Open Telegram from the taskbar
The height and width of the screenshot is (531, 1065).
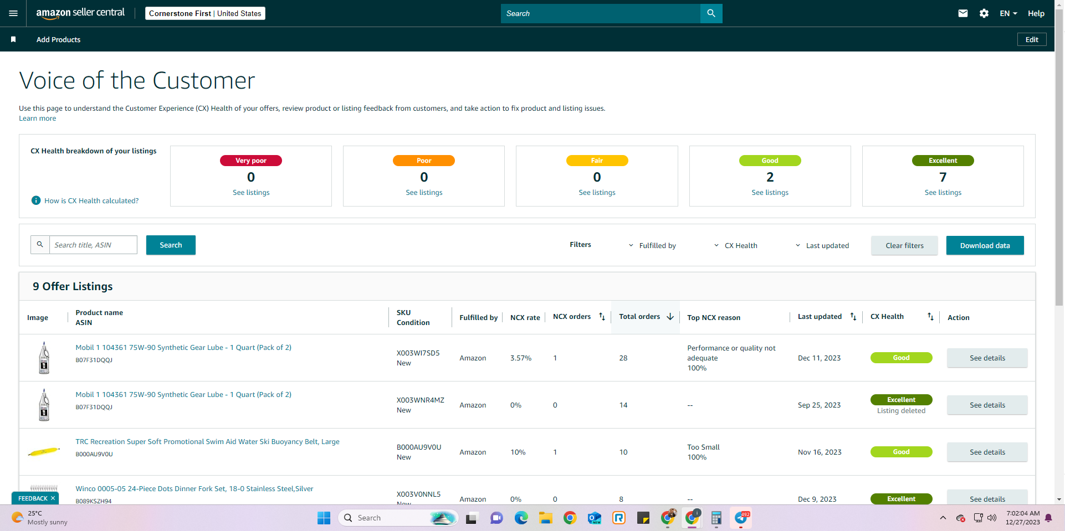pos(741,518)
